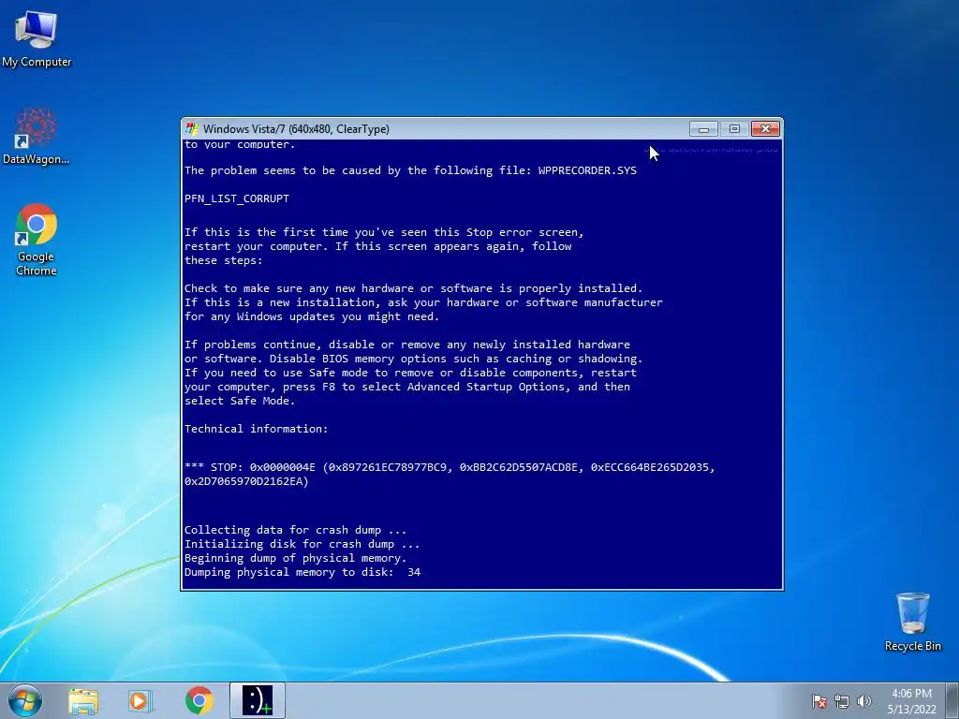Click the 'PFN_LIST_CORRUPT' error text

click(x=237, y=198)
